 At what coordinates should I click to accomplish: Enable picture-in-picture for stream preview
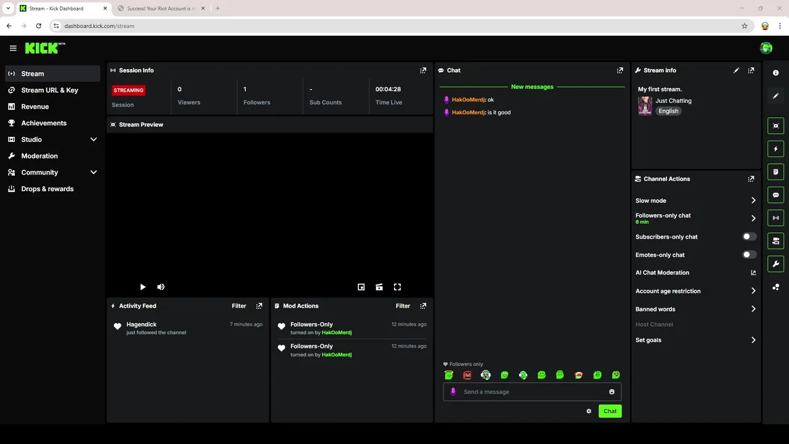(x=361, y=287)
